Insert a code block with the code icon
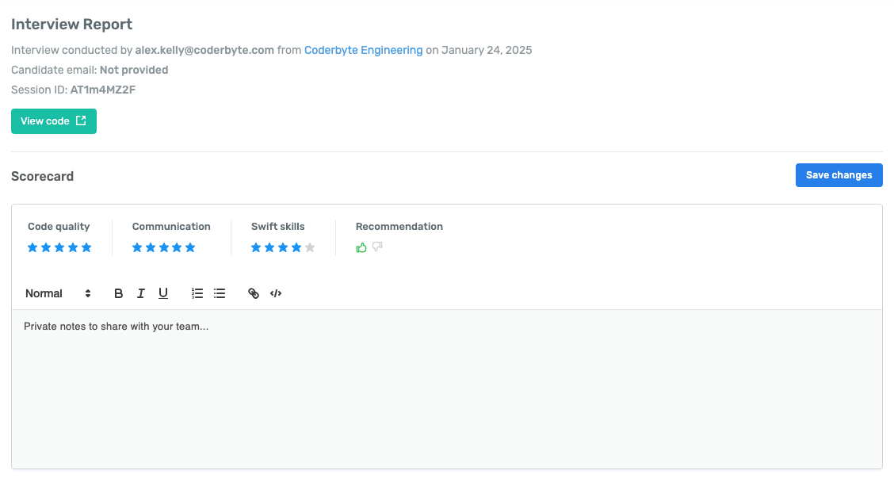The image size is (894, 482). pos(276,294)
